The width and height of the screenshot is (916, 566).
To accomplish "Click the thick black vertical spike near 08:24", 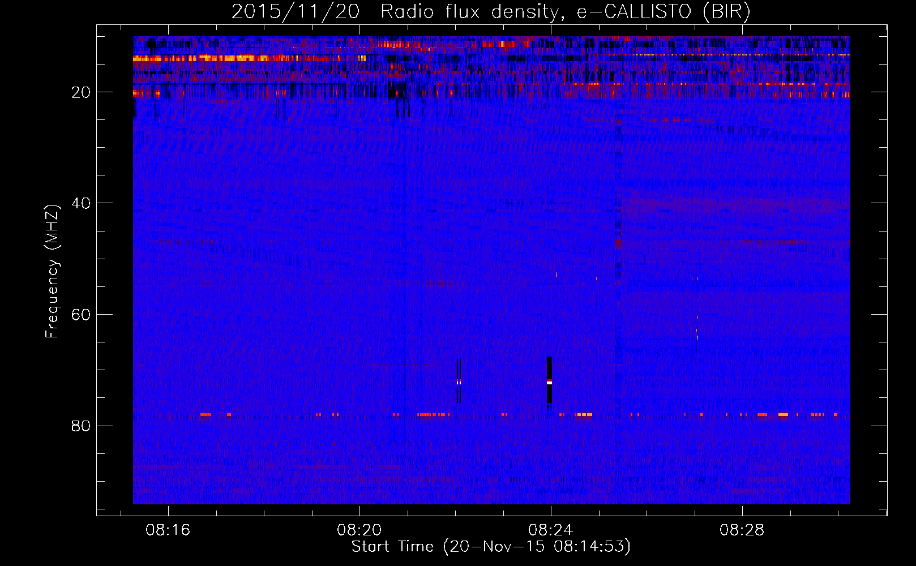I will [549, 381].
